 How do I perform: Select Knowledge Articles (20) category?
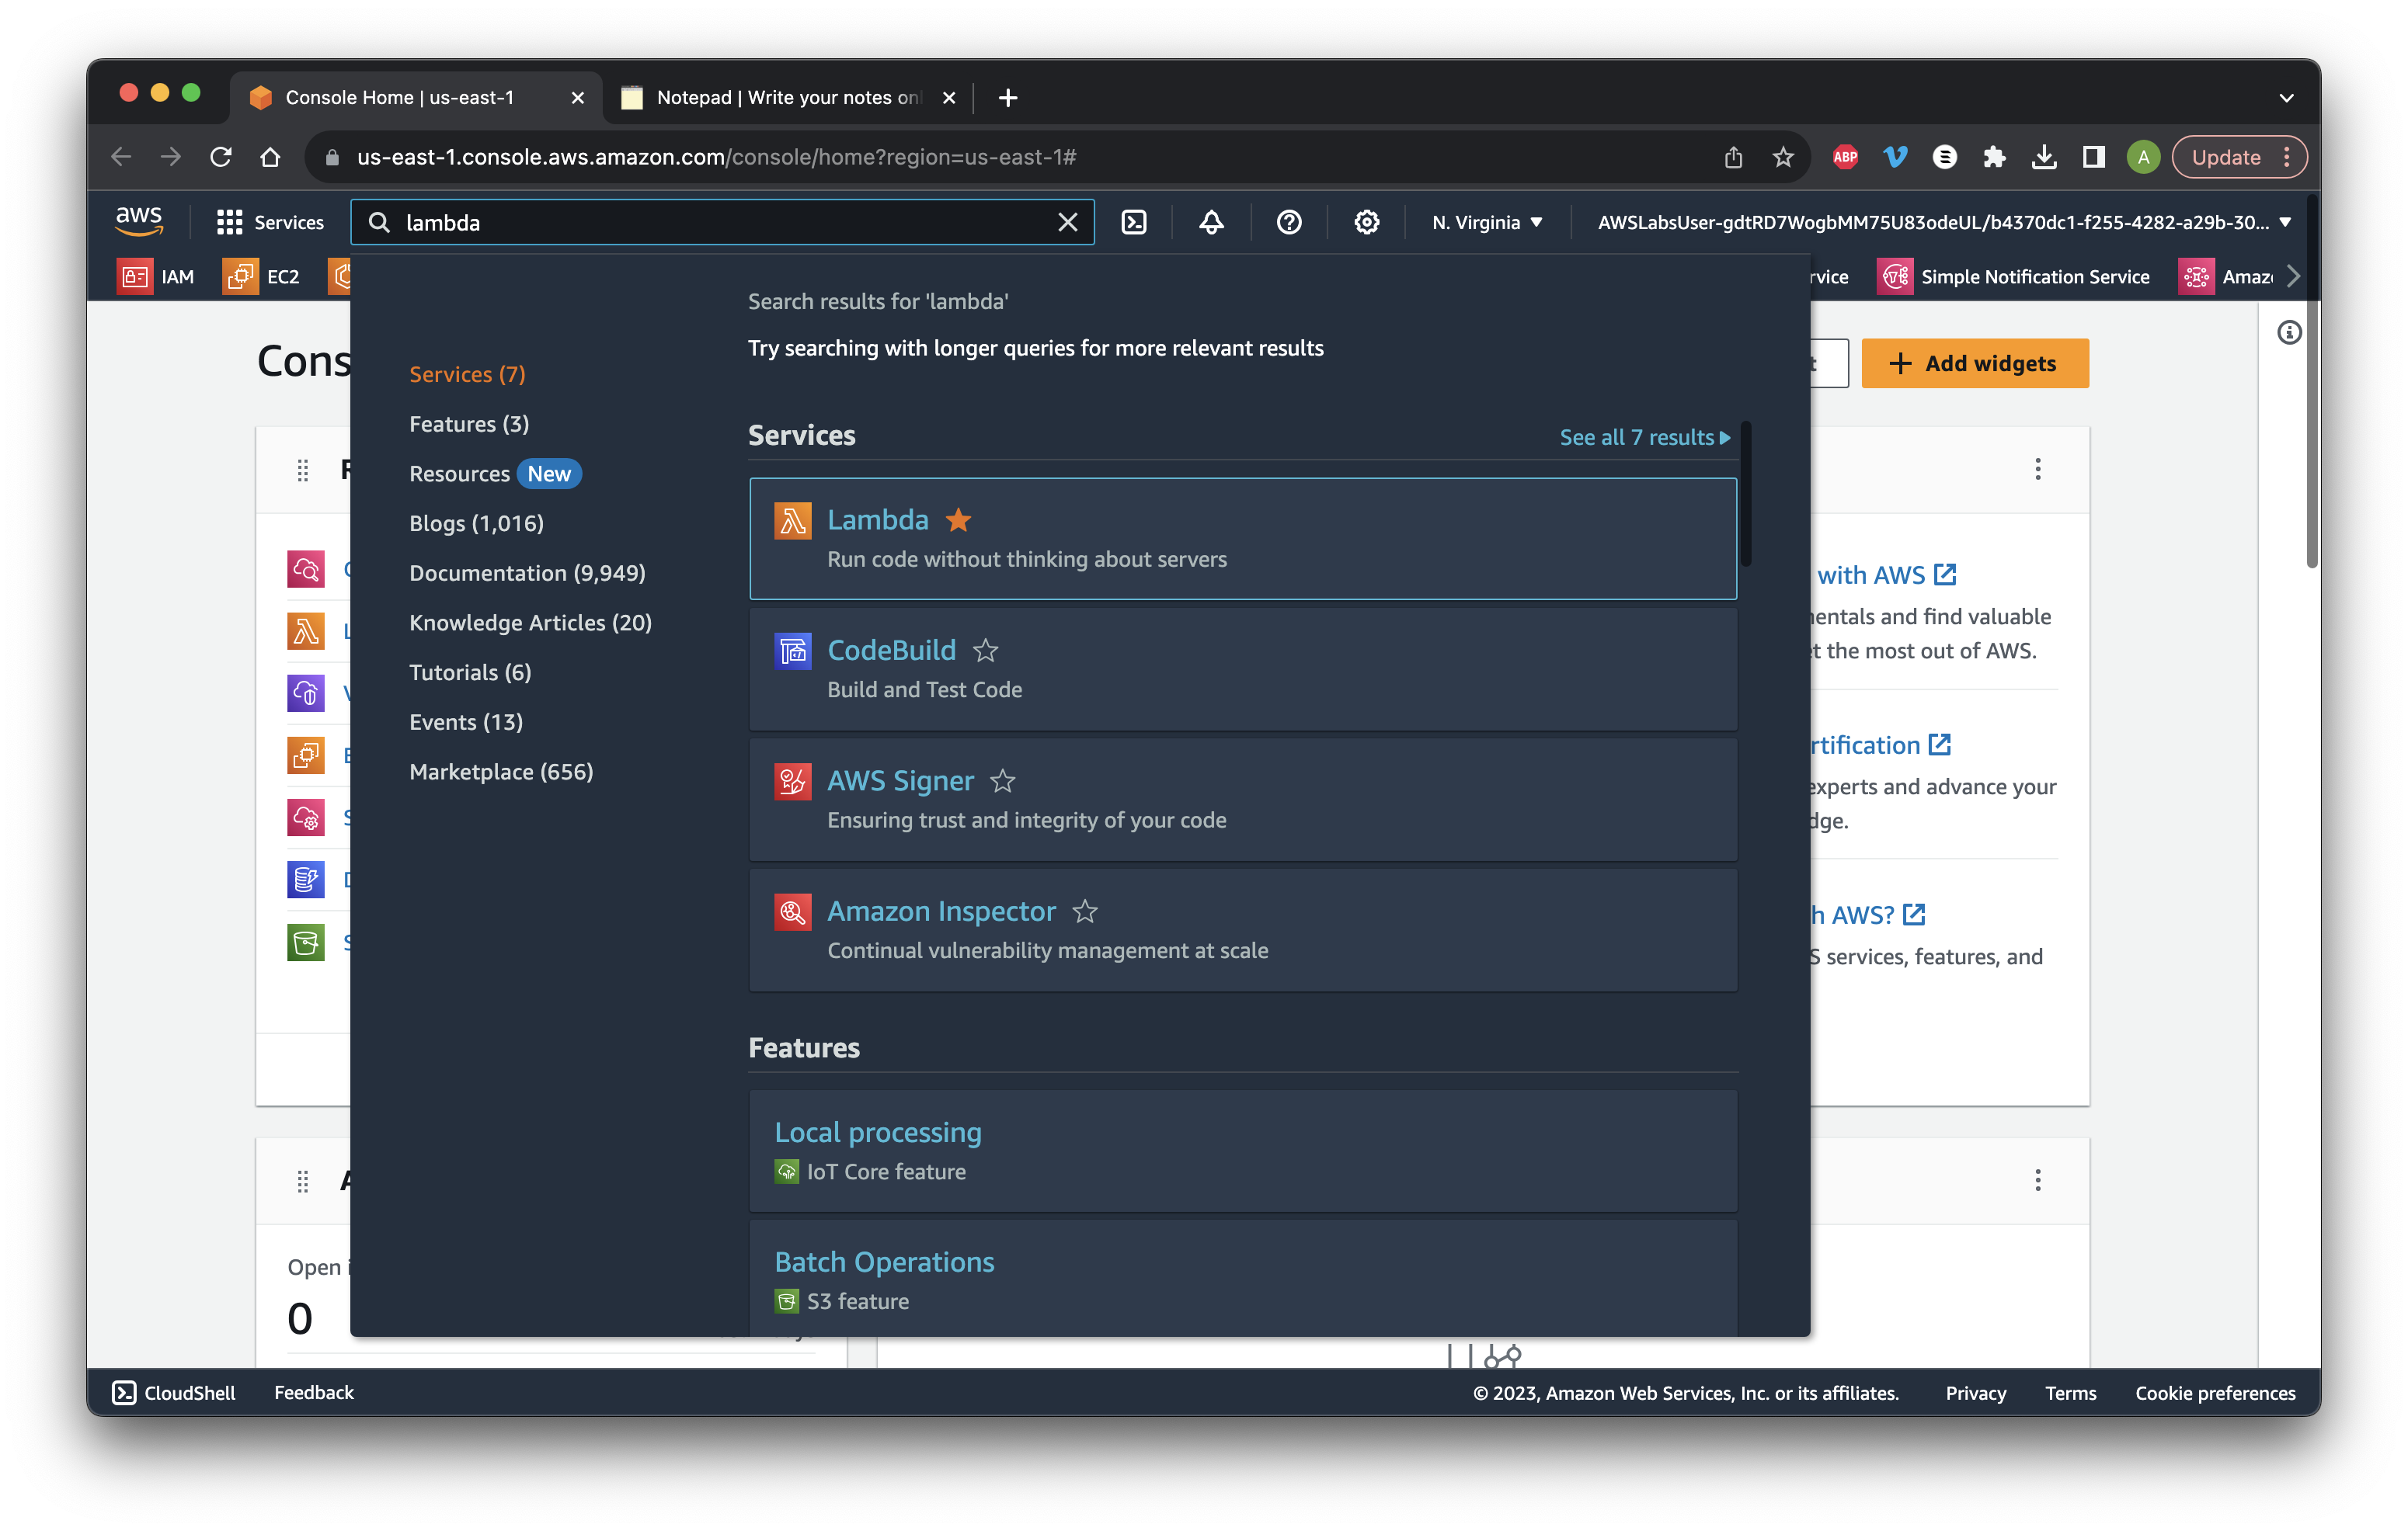pyautogui.click(x=530, y=623)
